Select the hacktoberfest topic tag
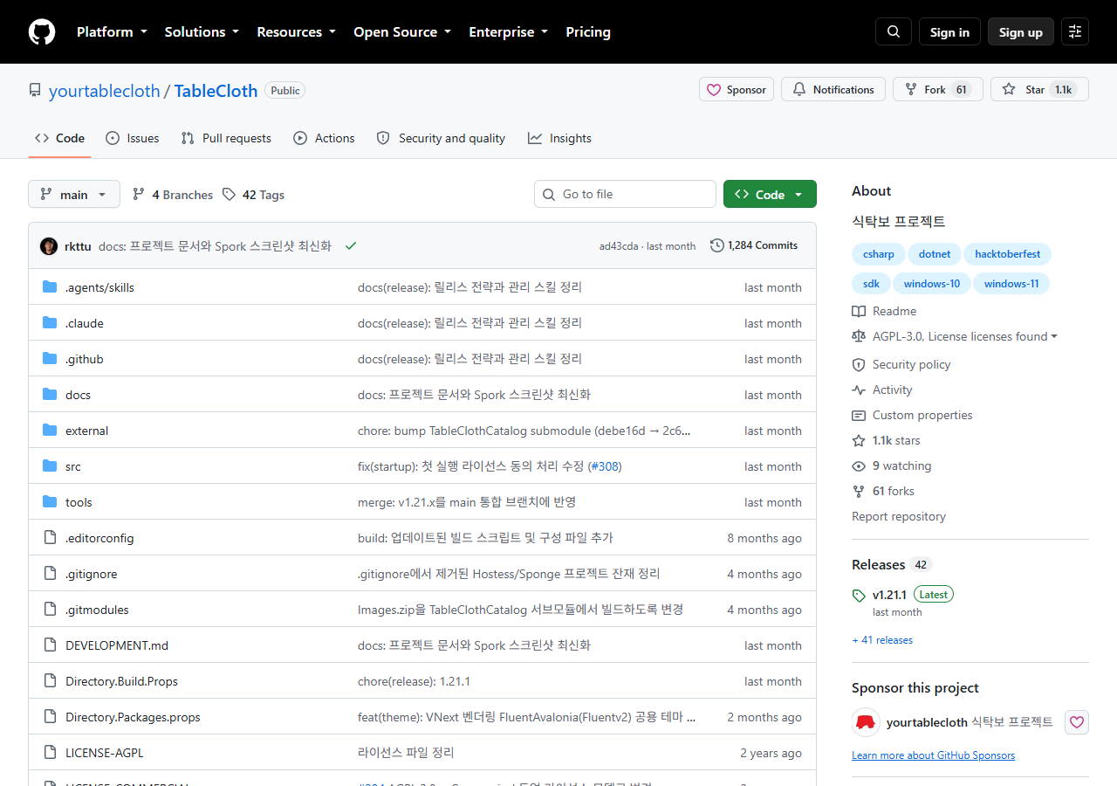1117x786 pixels. tap(1008, 254)
